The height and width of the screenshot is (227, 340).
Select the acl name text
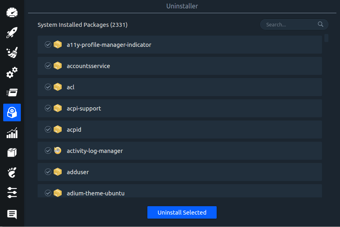pos(70,87)
